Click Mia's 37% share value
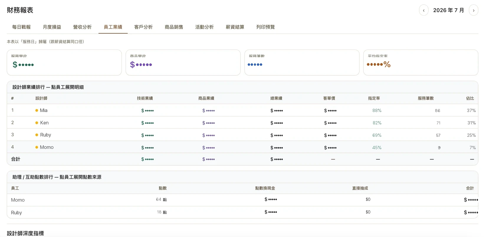Image resolution: width=486 pixels, height=237 pixels. tap(471, 111)
